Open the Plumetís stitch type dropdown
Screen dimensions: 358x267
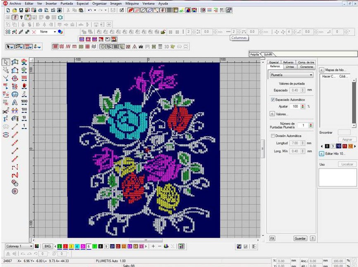(292, 75)
